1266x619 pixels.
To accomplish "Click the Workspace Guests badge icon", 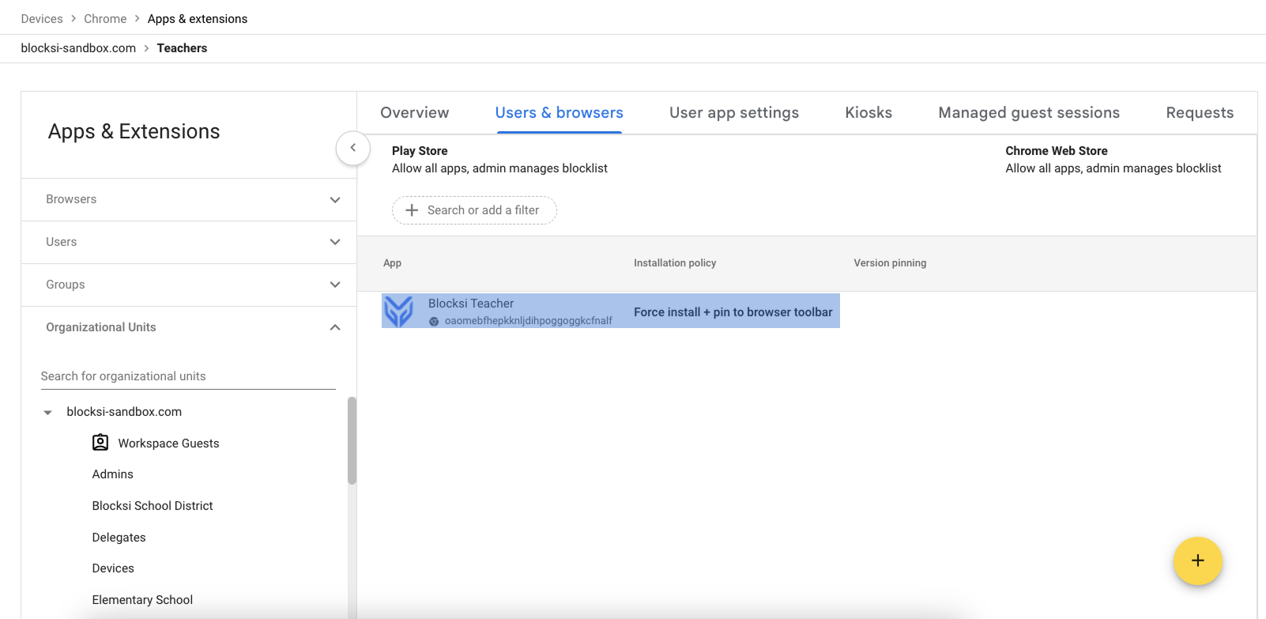I will point(100,443).
